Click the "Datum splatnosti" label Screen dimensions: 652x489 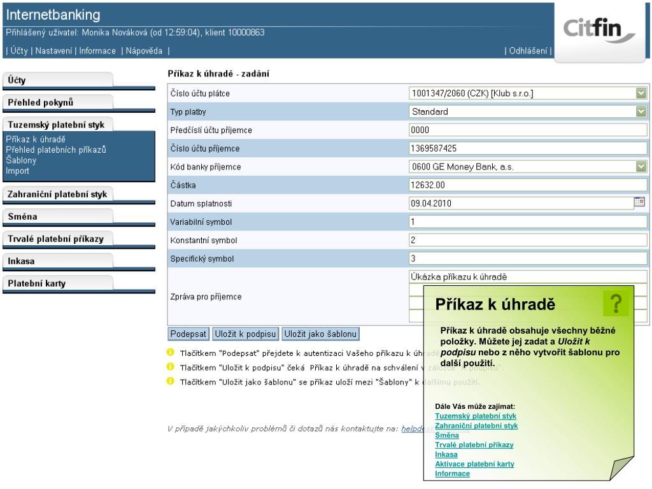tap(201, 203)
